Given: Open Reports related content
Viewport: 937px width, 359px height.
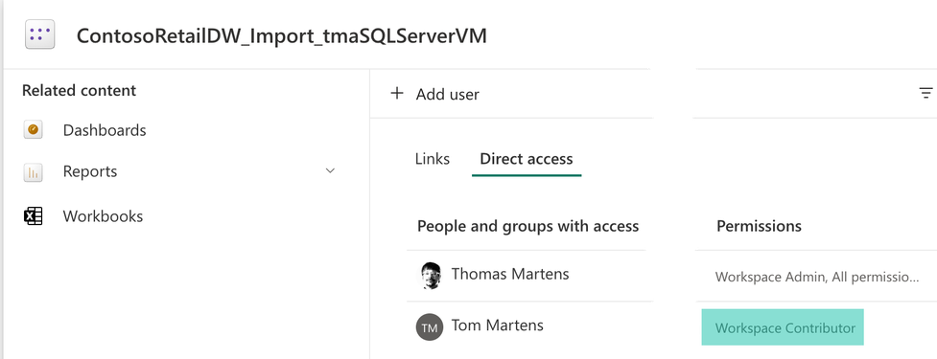Looking at the screenshot, I should click(90, 171).
